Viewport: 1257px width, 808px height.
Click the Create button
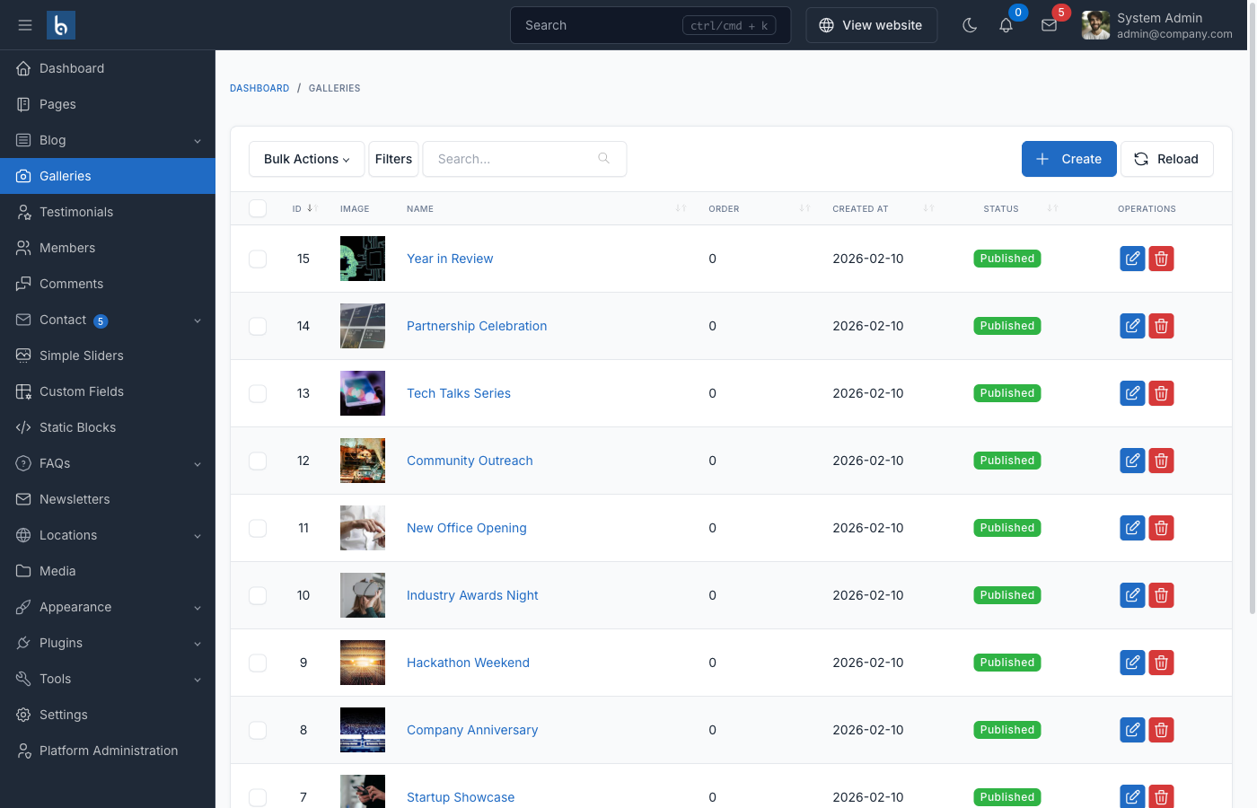(x=1068, y=159)
